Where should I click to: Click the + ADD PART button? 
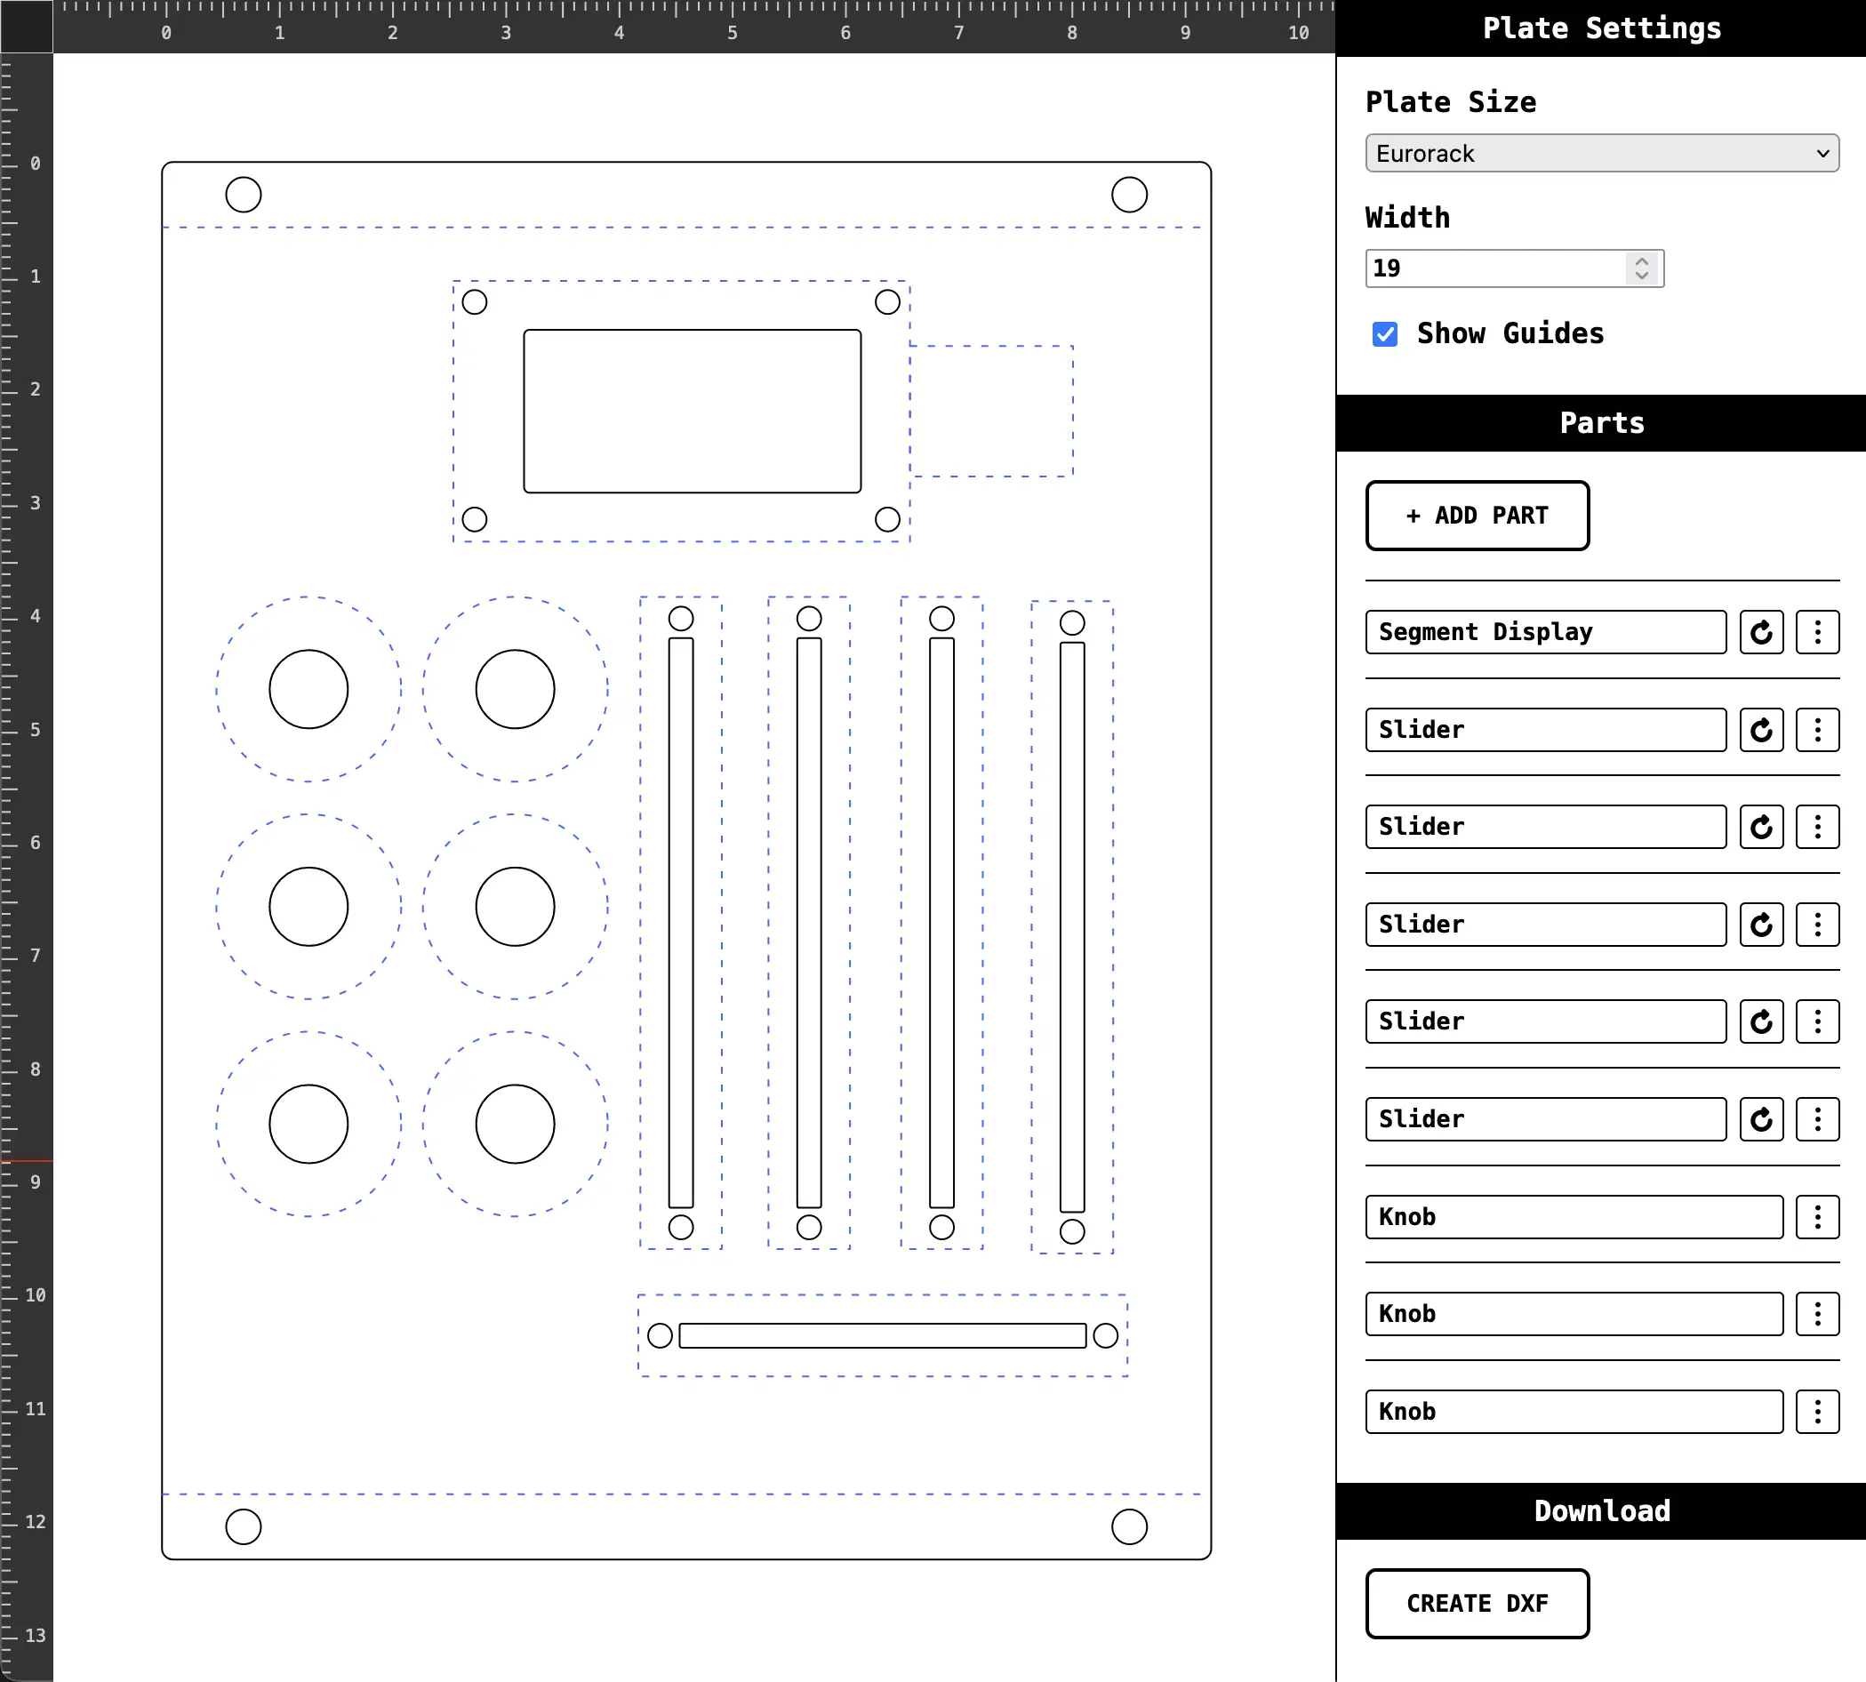pos(1477,516)
